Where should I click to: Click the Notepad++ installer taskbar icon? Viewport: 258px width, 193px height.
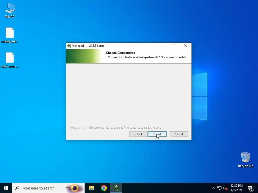(116, 188)
